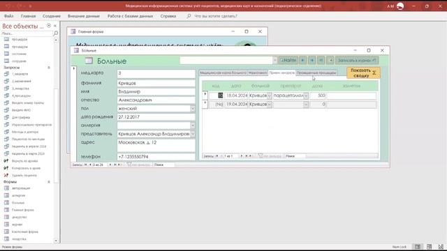The height and width of the screenshot is (251, 447).
Task: Open the Файл menu
Action: point(9,16)
